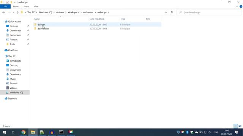Viewport: 243px width, 136px height.
Task: Open the OneDrive cloud tray icon
Action: [x=196, y=132]
